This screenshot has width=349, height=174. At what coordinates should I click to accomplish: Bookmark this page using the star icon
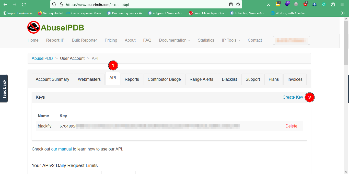[238, 4]
